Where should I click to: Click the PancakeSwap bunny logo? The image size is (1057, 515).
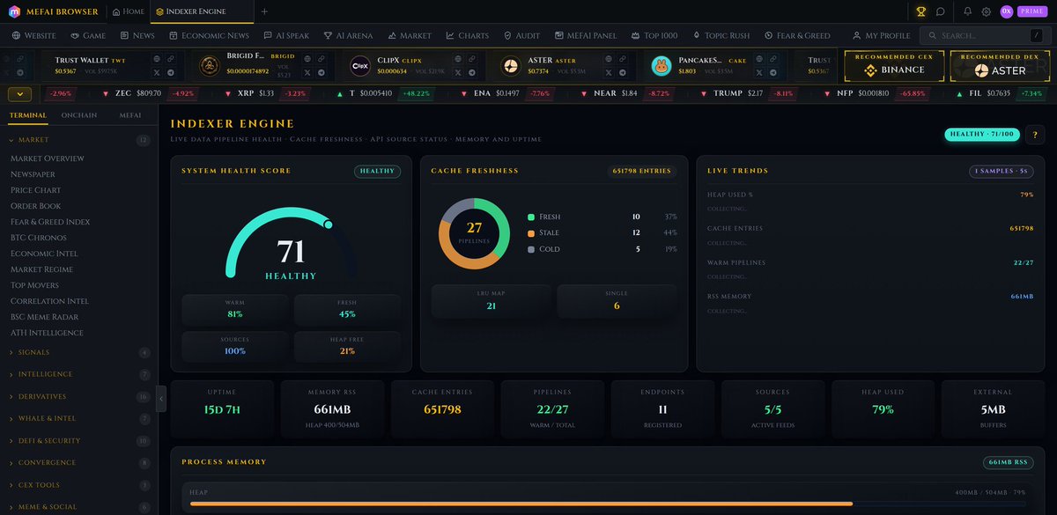pos(662,65)
